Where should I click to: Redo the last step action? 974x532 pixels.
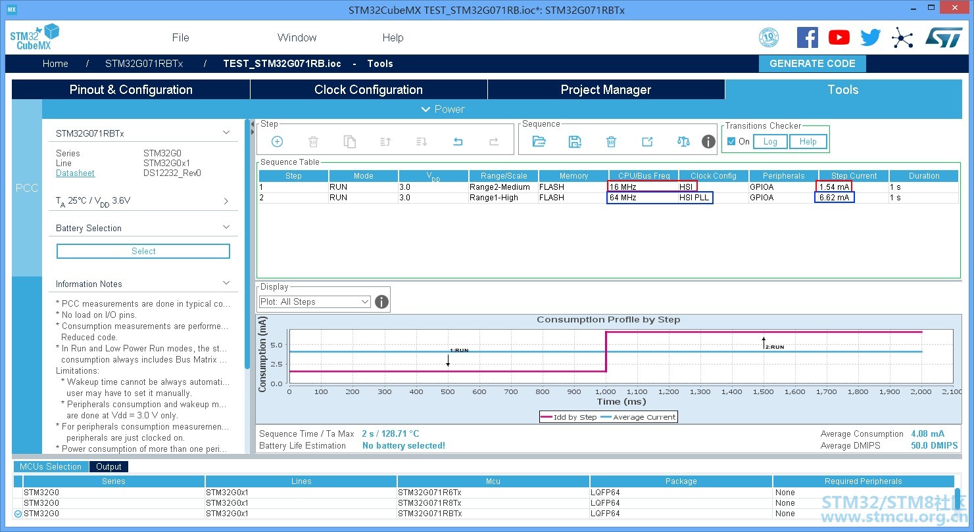click(x=494, y=141)
